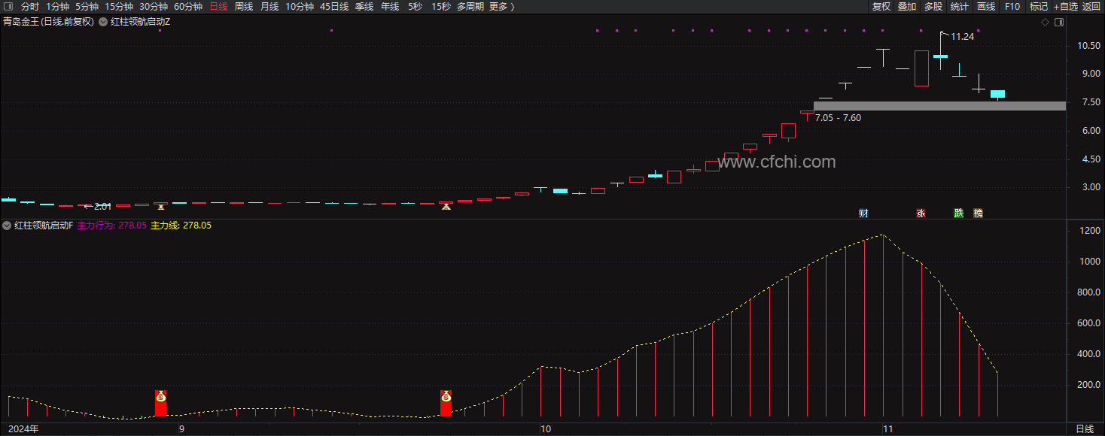Switch to 15分钟 period
Screen dimensions: 1105x436
coord(119,6)
